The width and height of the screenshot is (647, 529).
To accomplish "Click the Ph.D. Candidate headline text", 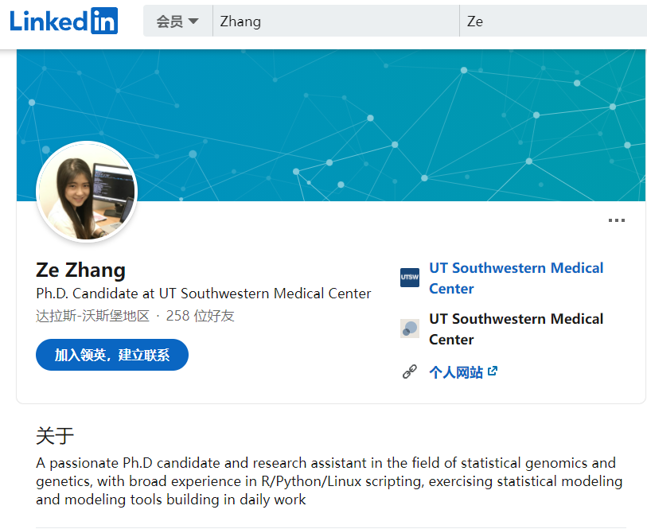I will [204, 294].
